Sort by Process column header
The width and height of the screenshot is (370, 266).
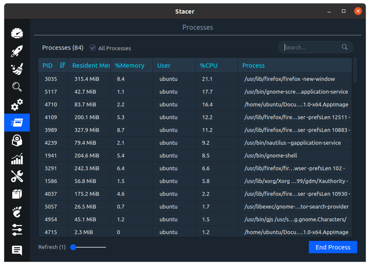[x=295, y=66]
